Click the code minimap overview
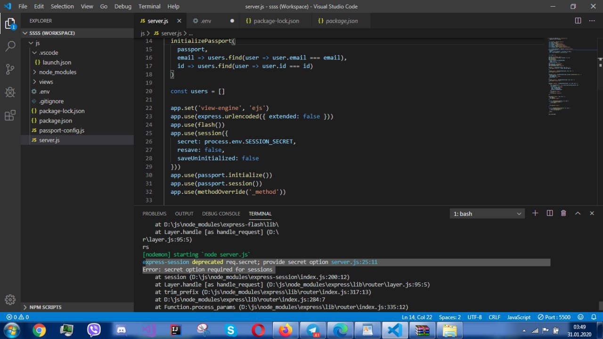603x339 pixels. pyautogui.click(x=571, y=75)
